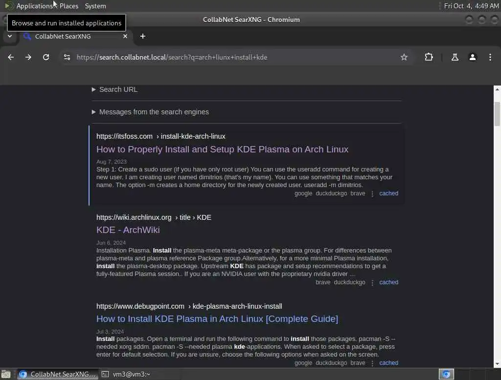Screen dimensions: 501x380
Task: Click the itsfoss.com result URL
Action: coord(160,137)
